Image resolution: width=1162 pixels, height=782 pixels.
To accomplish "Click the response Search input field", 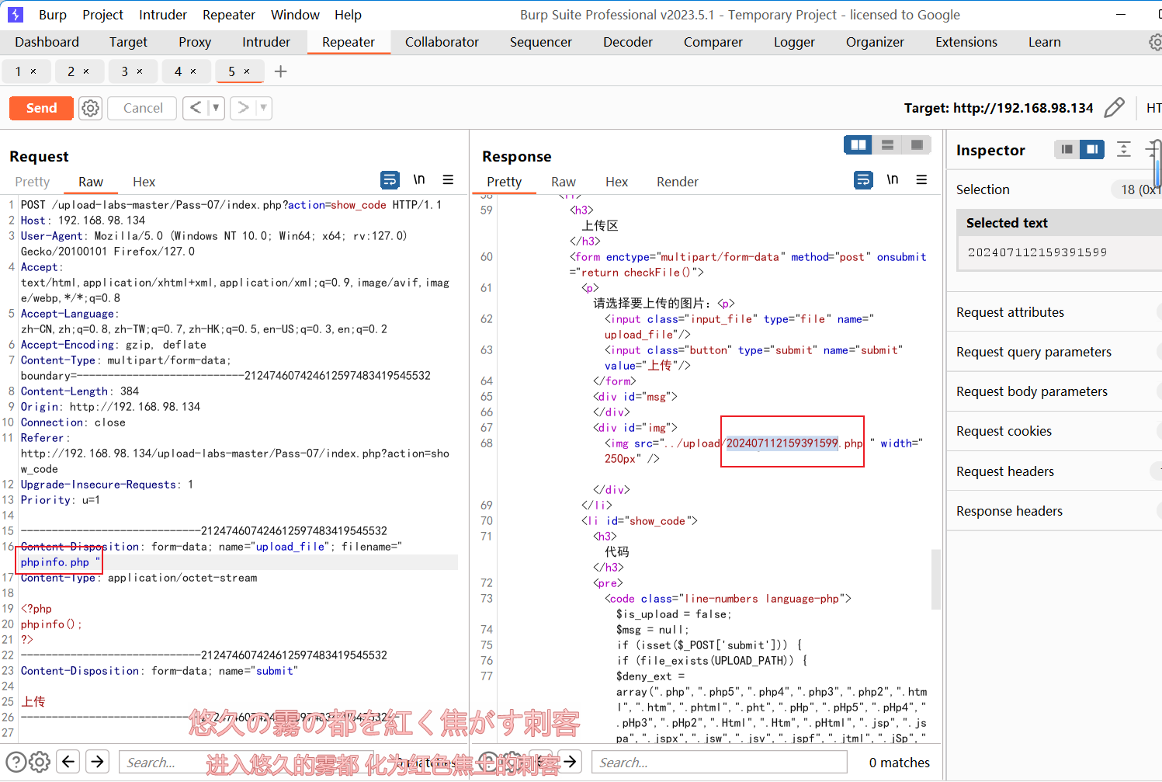I will (720, 763).
